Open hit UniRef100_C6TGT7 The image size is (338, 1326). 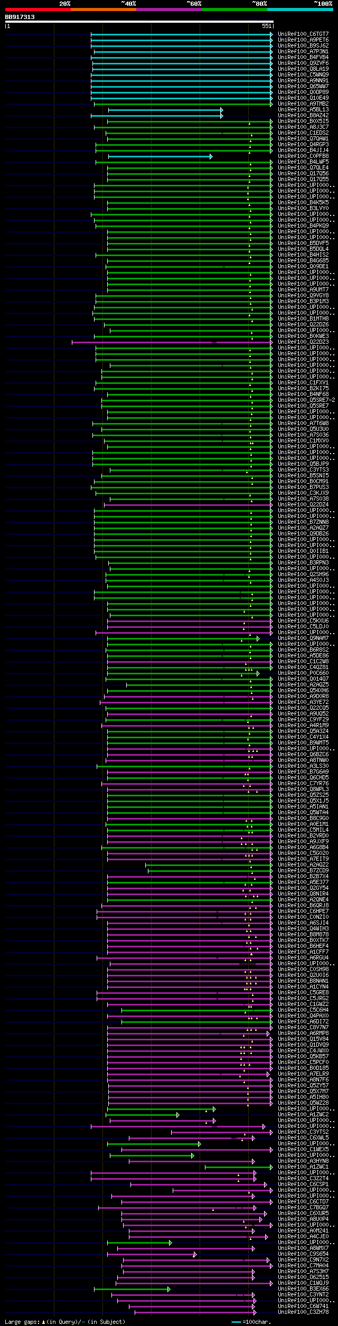[x=303, y=34]
